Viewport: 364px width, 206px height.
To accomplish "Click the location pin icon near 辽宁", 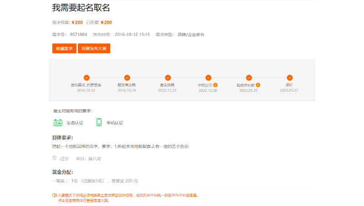I will 55,158.
